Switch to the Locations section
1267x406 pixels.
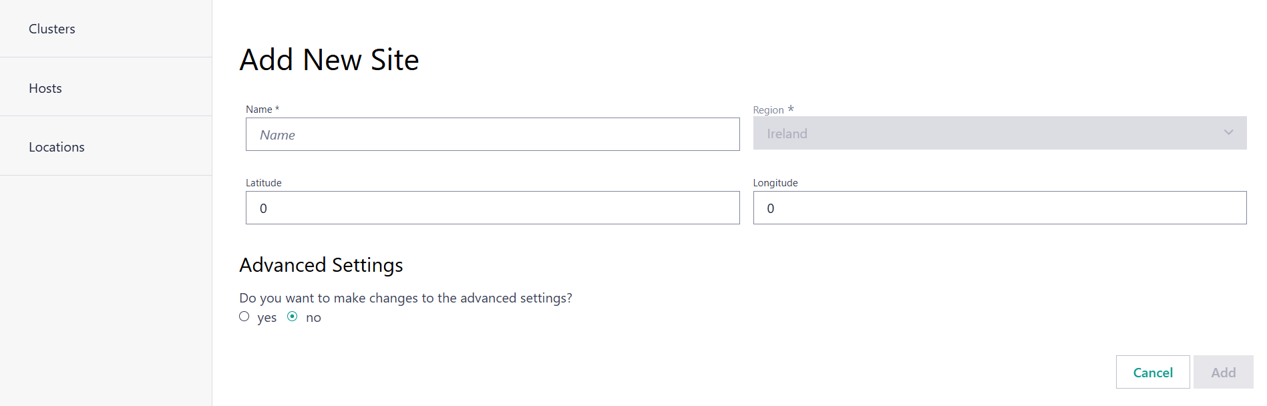point(57,146)
